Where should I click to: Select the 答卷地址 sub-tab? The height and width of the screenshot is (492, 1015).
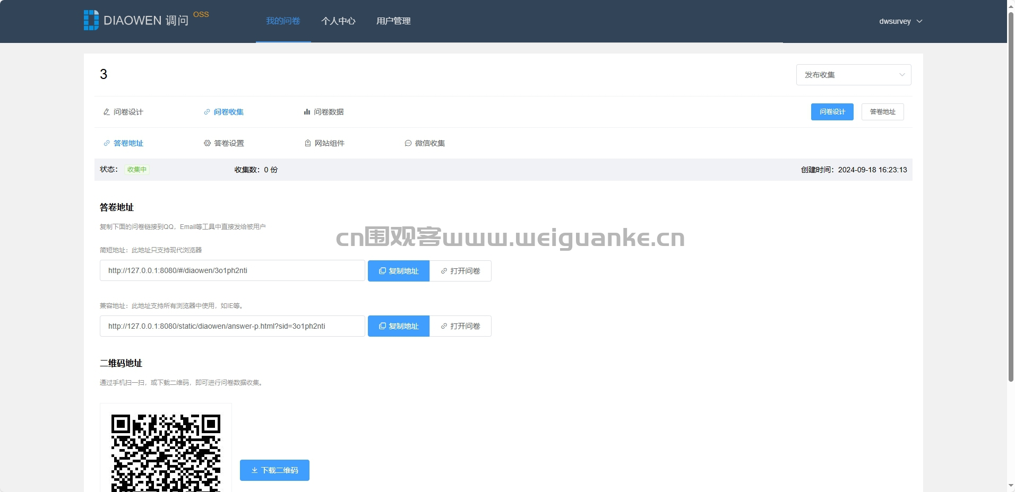(x=123, y=143)
